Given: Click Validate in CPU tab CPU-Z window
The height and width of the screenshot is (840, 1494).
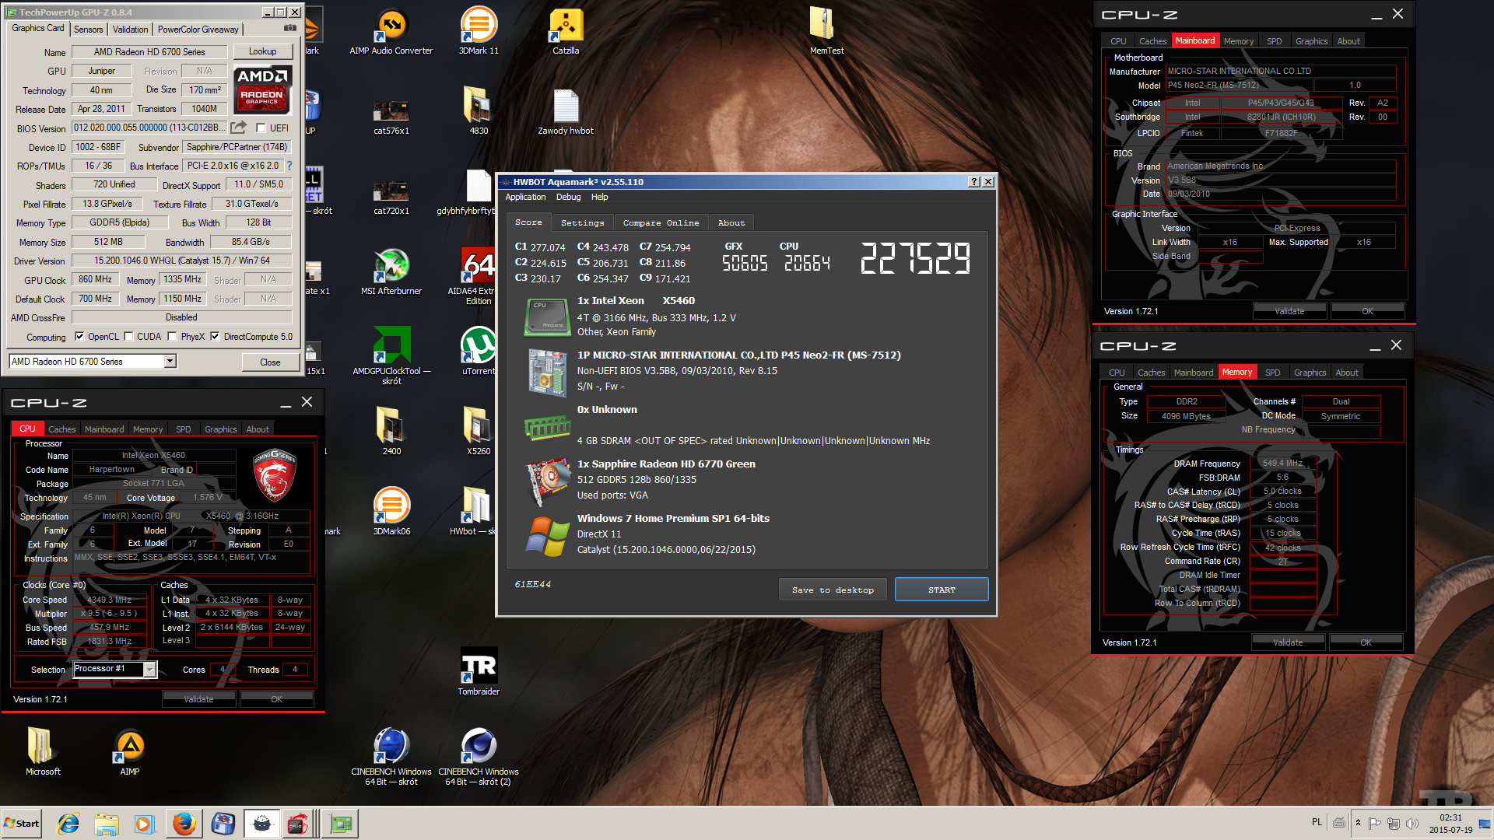Looking at the screenshot, I should coord(198,699).
